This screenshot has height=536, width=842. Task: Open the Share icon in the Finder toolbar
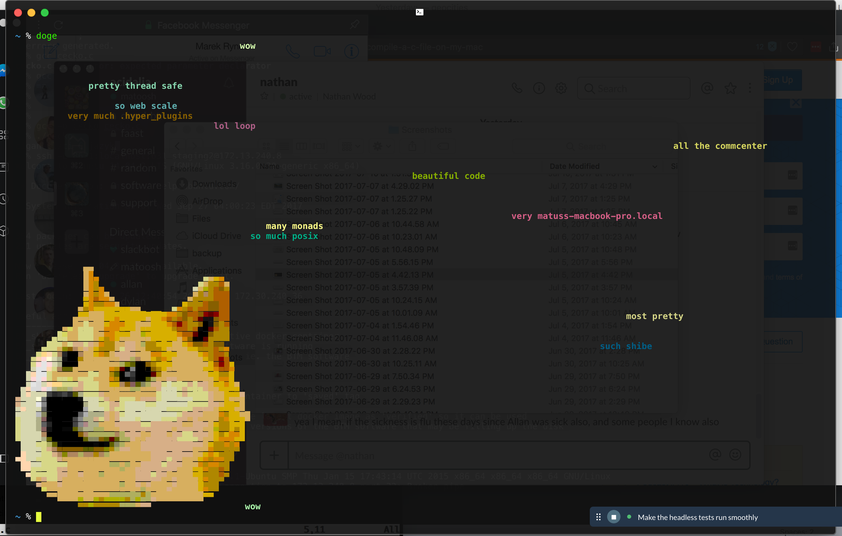tap(413, 146)
